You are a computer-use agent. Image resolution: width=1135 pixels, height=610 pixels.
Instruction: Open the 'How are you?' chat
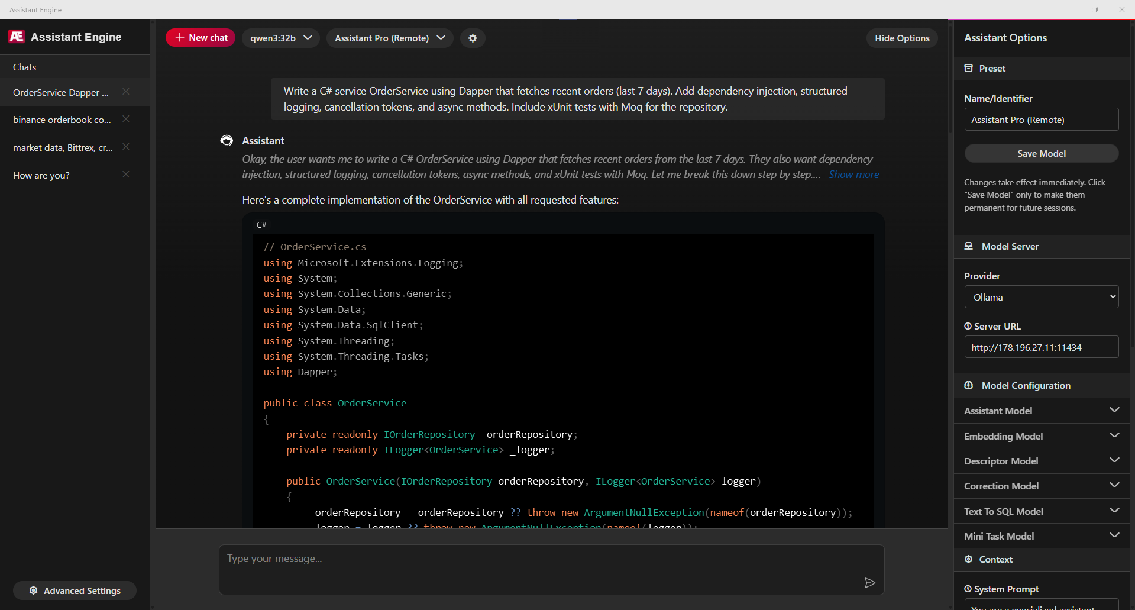pyautogui.click(x=41, y=176)
